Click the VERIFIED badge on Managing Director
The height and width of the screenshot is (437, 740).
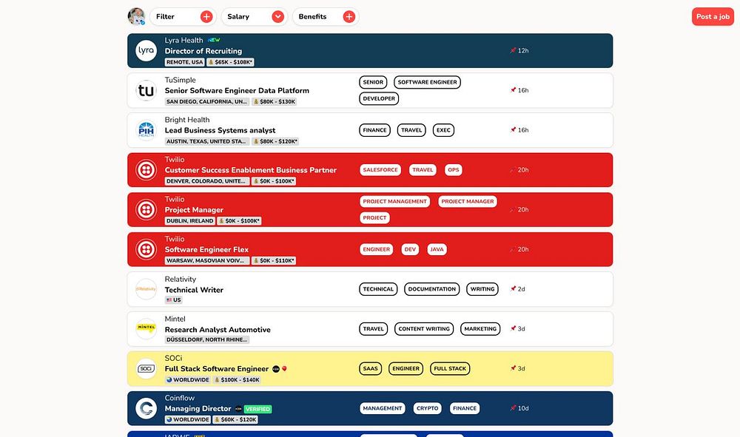click(x=258, y=409)
